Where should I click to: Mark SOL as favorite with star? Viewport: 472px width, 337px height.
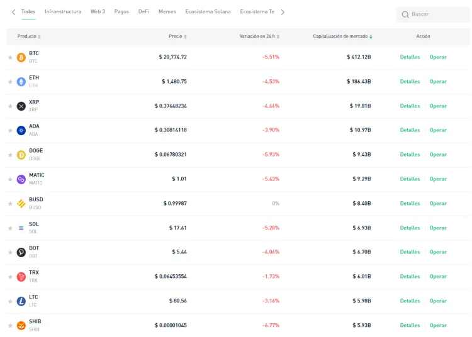pyautogui.click(x=10, y=228)
